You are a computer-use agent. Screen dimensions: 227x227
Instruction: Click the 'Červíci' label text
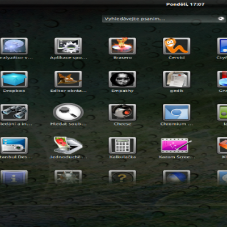(x=176, y=57)
